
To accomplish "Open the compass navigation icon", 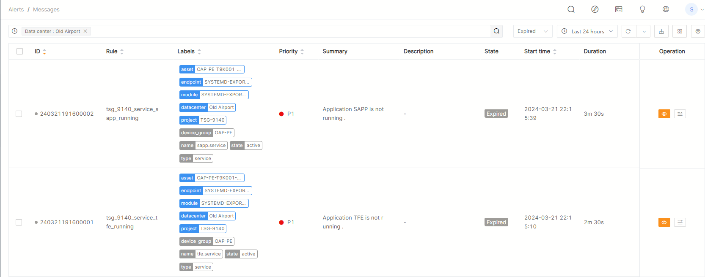I will coord(595,9).
